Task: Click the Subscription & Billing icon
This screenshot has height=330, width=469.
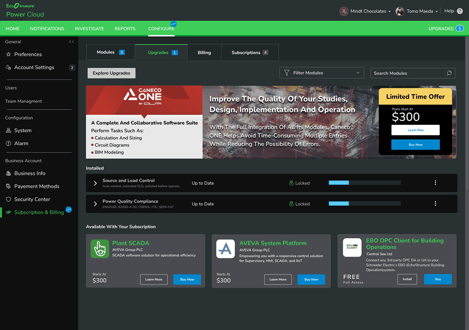Action: [8, 212]
